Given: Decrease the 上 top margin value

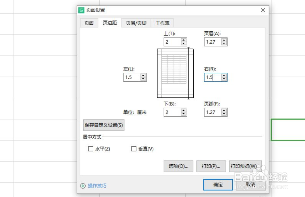Looking at the screenshot, I should pos(183,44).
